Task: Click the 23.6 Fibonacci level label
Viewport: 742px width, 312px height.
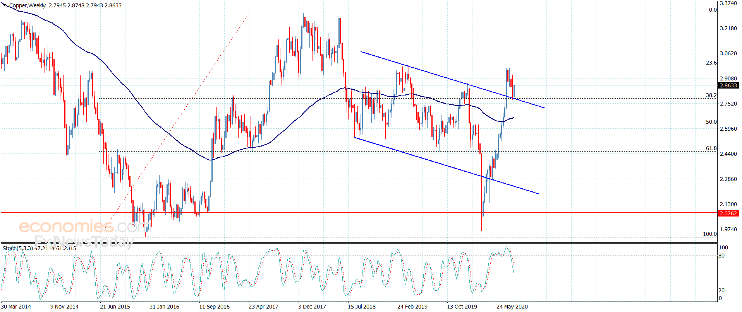Action: pos(711,63)
